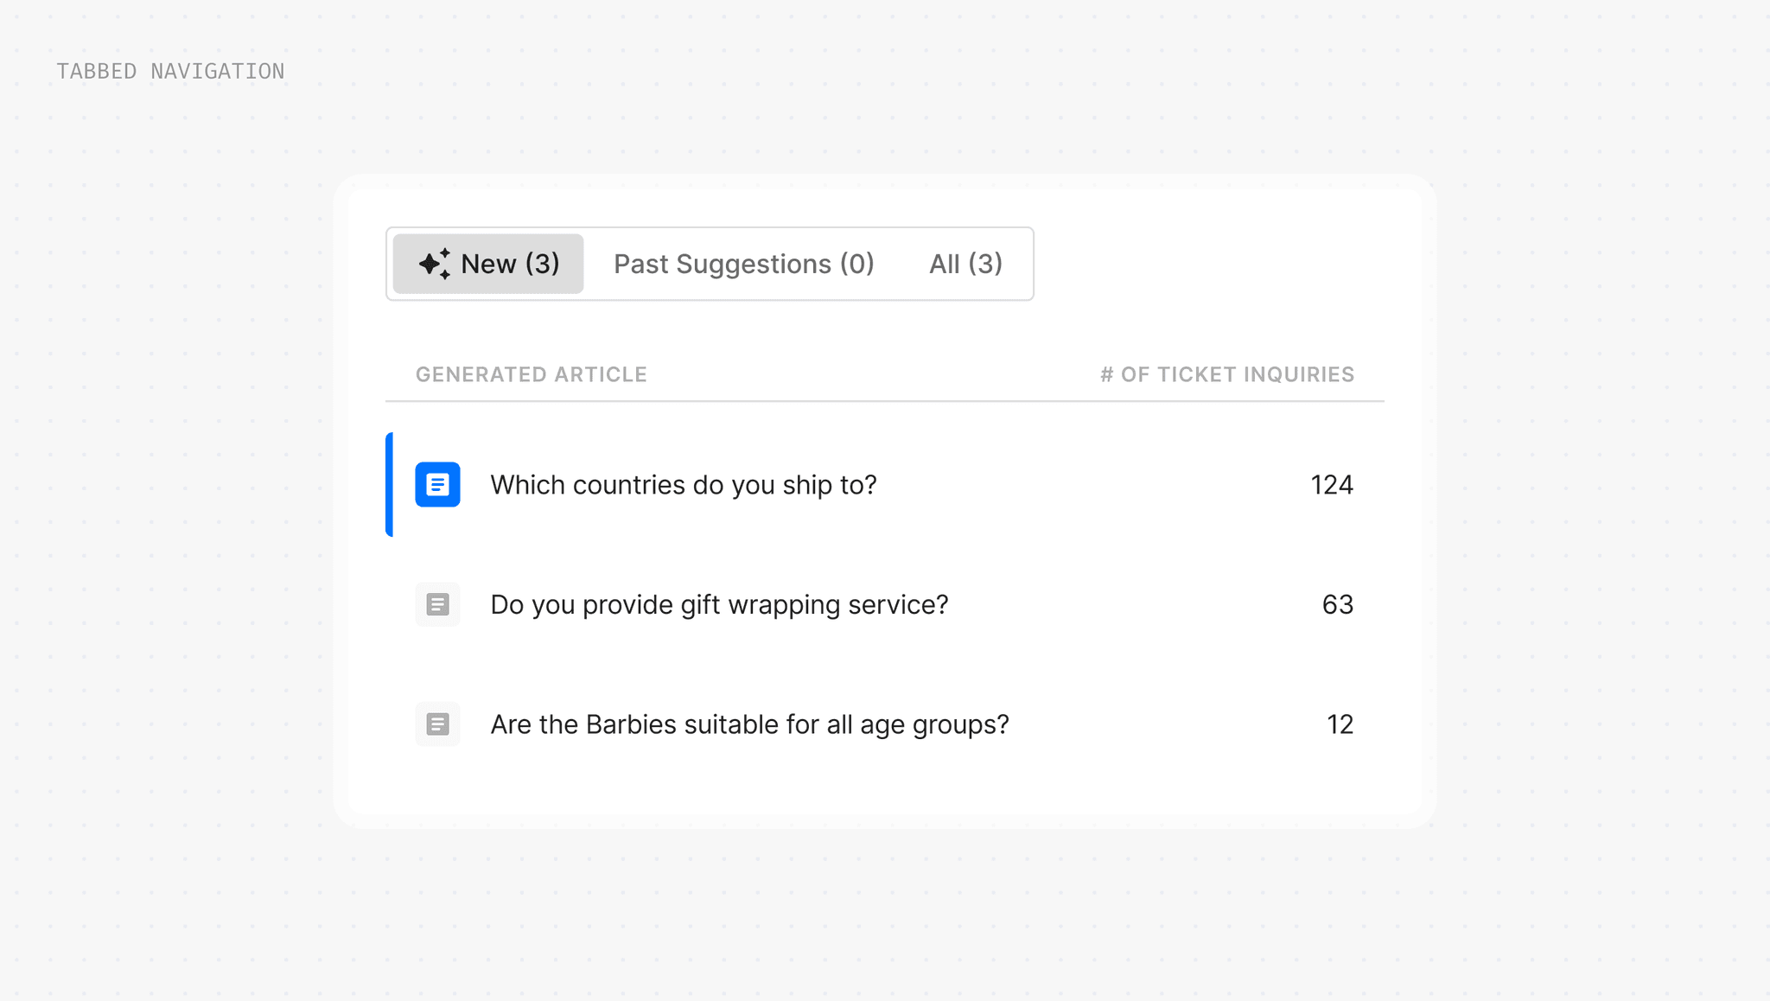Image resolution: width=1770 pixels, height=1001 pixels.
Task: Open the Past Suggestions tab
Action: coord(743,264)
